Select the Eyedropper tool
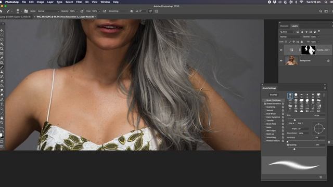 (x=2, y=58)
